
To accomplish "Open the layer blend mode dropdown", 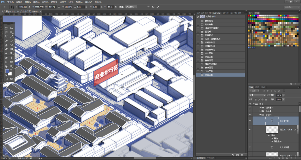I will (257, 95).
